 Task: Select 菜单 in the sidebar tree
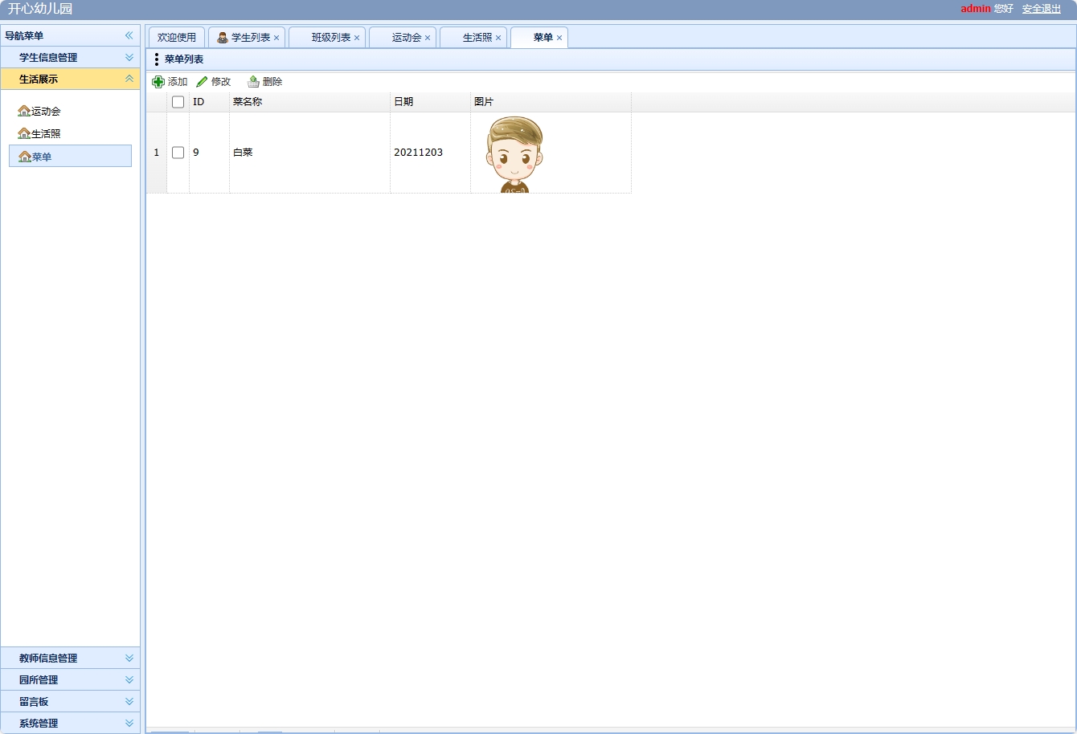[41, 157]
